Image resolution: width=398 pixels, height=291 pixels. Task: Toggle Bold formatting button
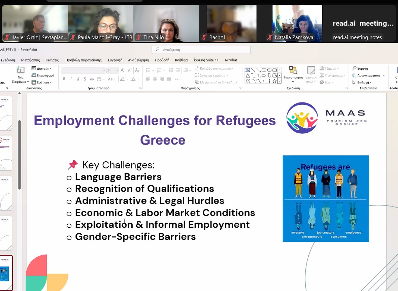64,79
